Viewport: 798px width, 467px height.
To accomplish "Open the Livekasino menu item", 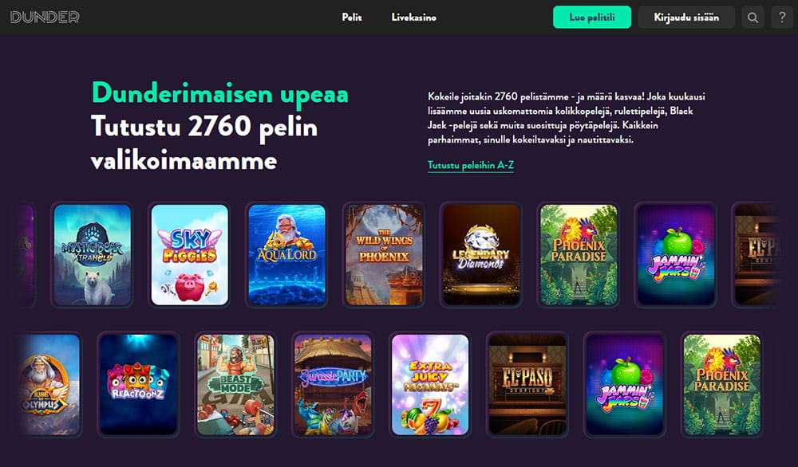I will 413,18.
